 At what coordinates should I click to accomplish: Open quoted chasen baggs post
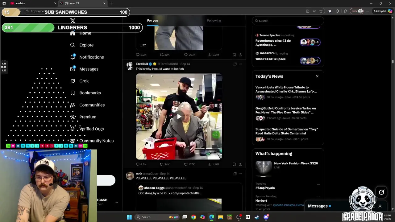tap(189, 197)
